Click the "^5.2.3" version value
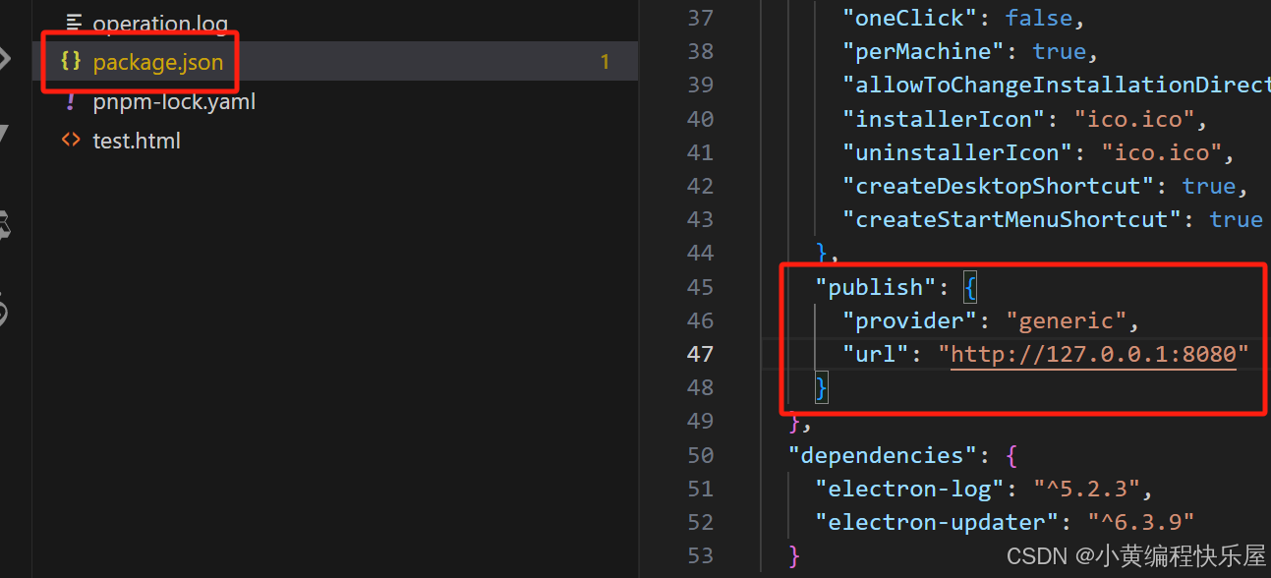Screen dimensions: 1271x578 click(1086, 489)
